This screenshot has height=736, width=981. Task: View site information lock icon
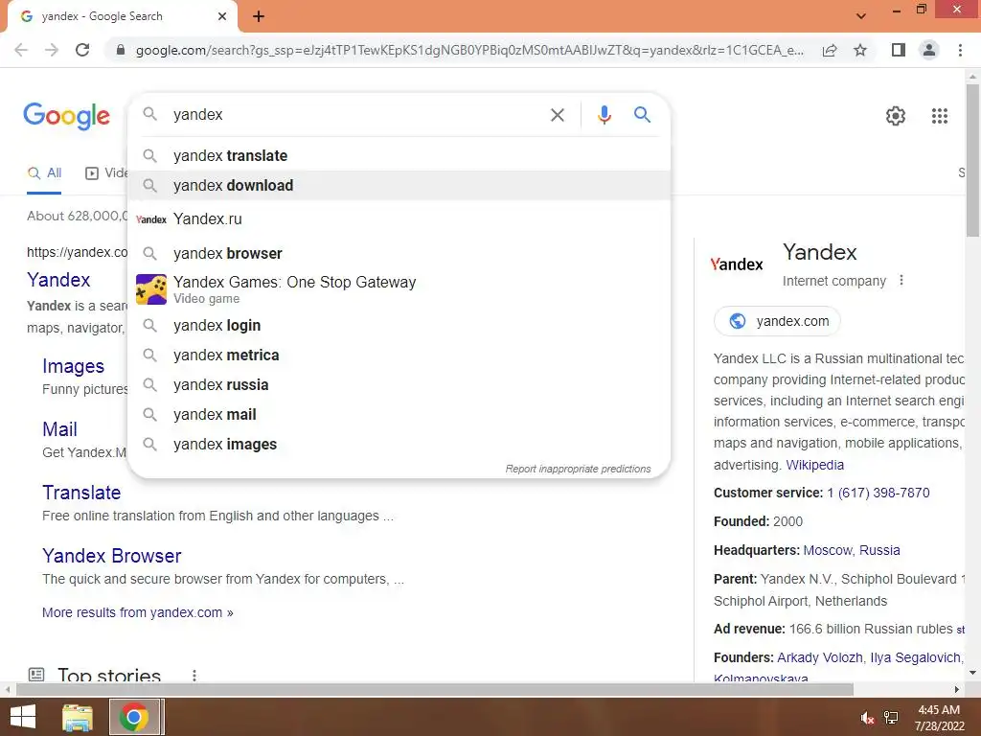[x=121, y=50]
